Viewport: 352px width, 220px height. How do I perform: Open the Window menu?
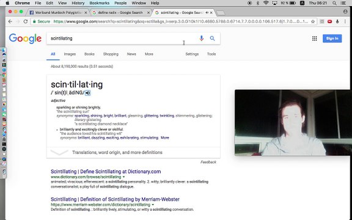click(139, 3)
